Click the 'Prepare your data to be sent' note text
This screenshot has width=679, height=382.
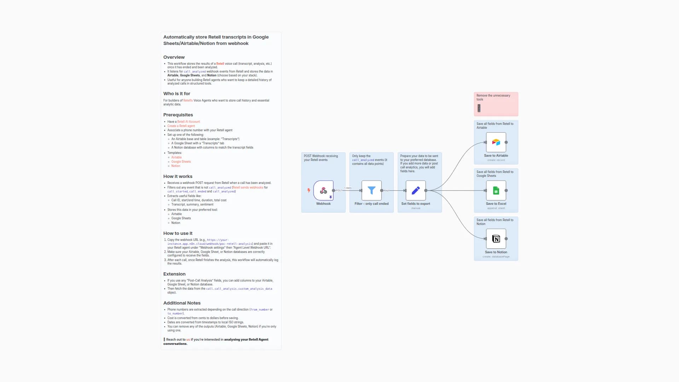(x=419, y=163)
